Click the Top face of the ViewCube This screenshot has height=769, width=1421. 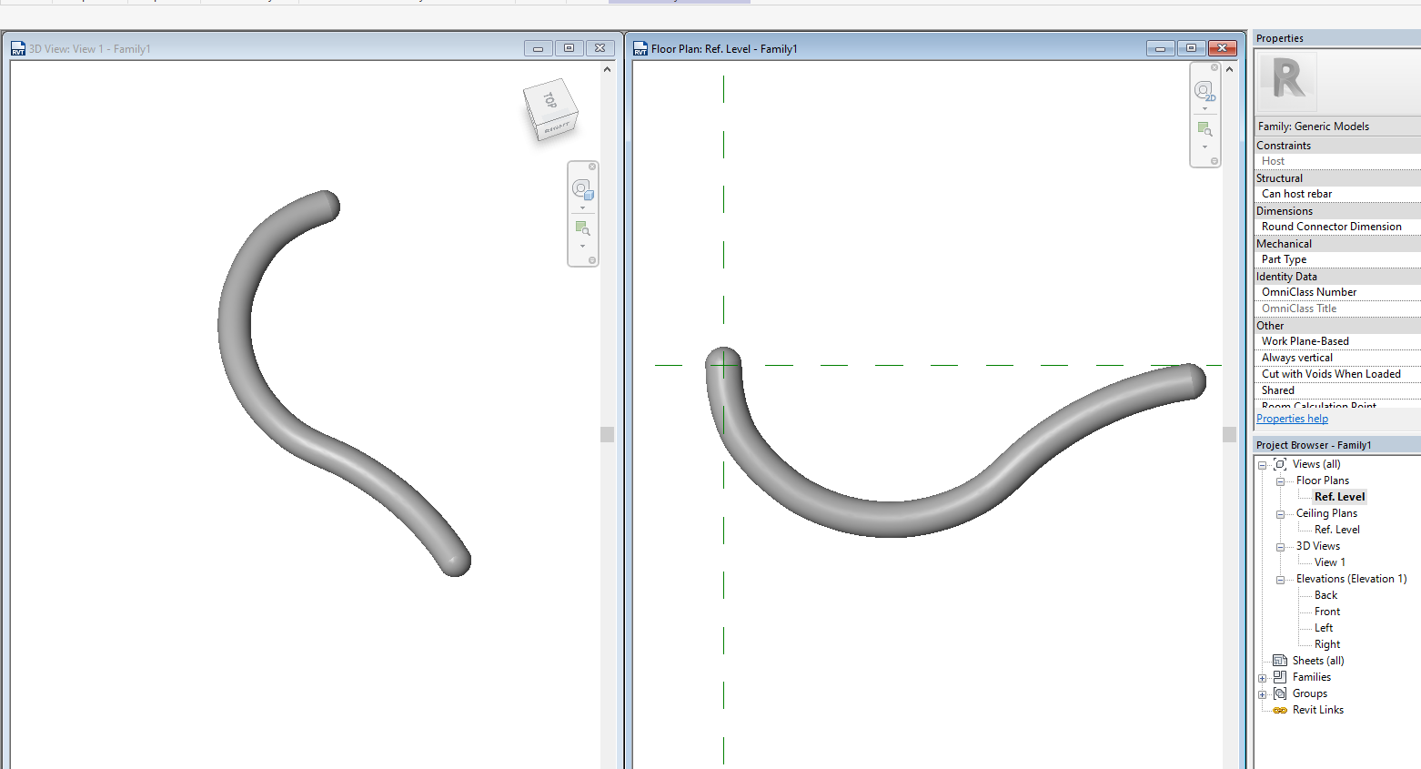551,100
